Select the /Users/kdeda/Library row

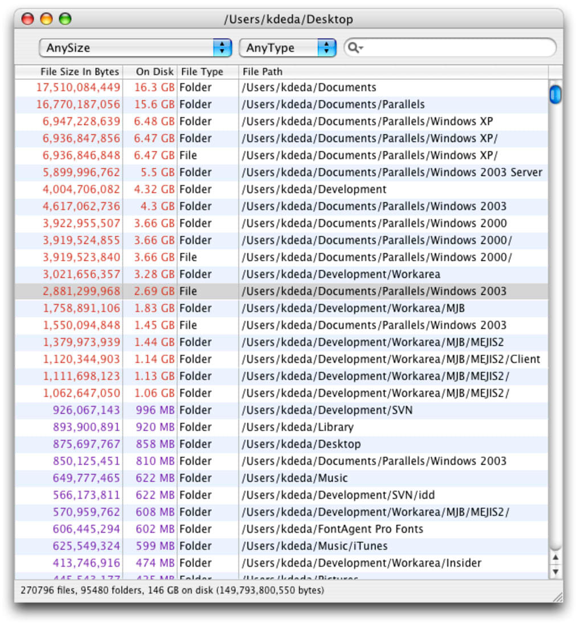[x=281, y=427]
